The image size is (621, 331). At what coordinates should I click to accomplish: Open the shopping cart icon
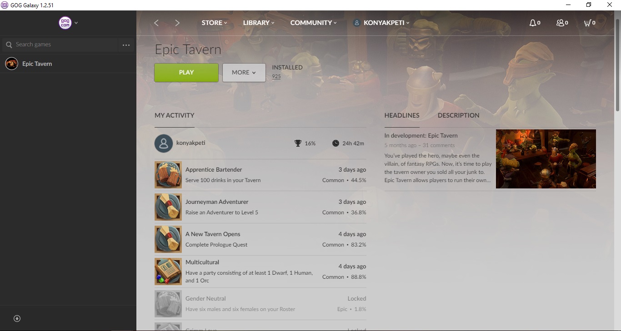587,23
